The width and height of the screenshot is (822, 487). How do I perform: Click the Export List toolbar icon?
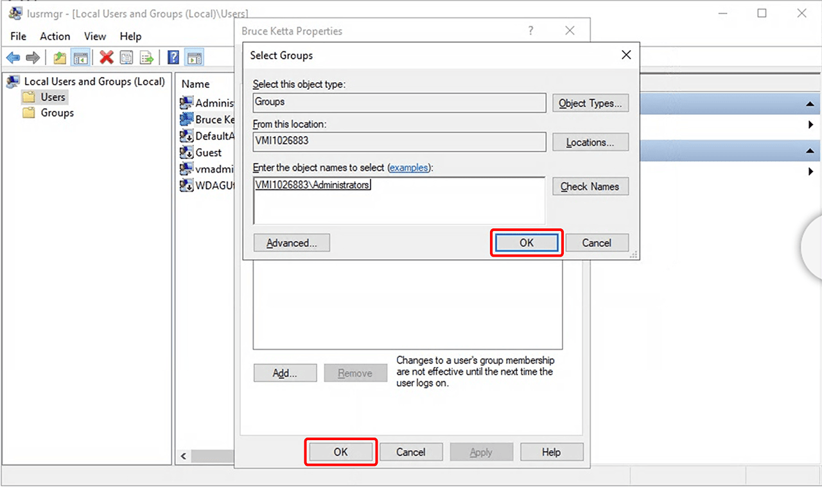(147, 58)
